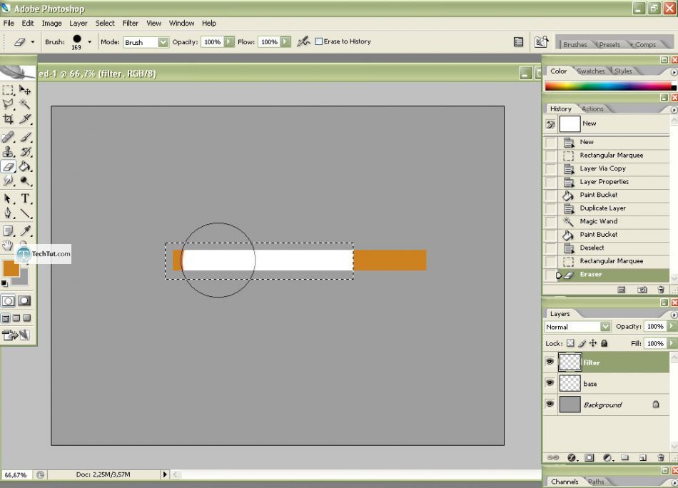This screenshot has width=678, height=488.
Task: Switch to the Swatches tab
Action: [590, 71]
